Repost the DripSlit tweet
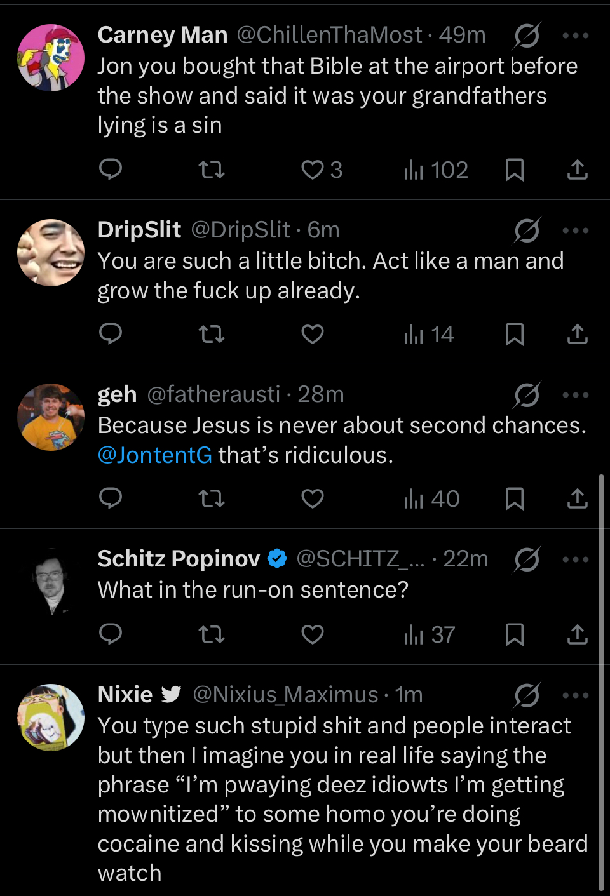Viewport: 610px width, 896px height. coord(212,334)
